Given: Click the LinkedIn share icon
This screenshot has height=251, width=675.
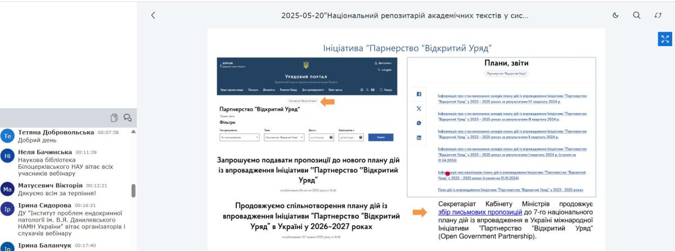Looking at the screenshot, I should click(418, 137).
